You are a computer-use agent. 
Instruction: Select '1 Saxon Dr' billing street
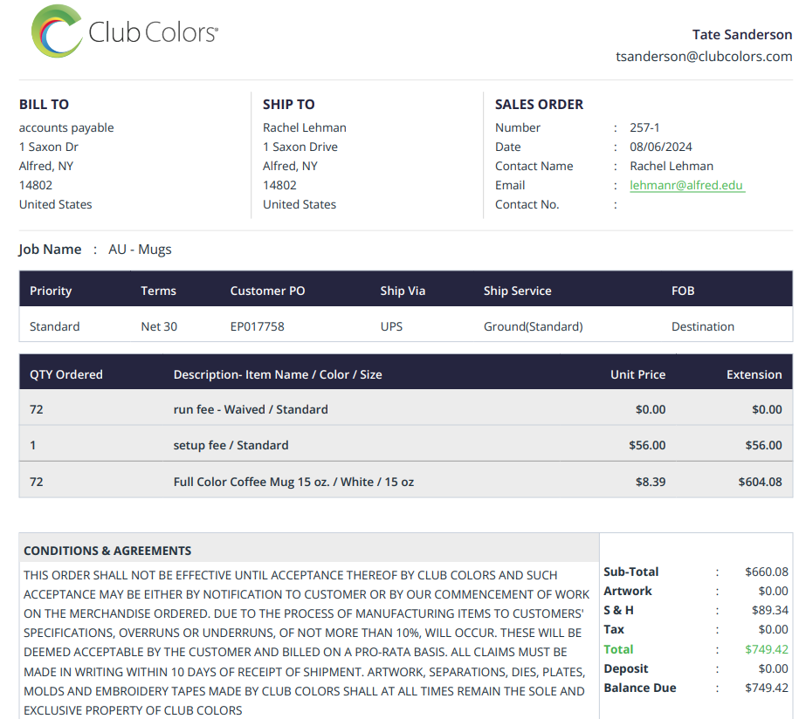coord(48,147)
